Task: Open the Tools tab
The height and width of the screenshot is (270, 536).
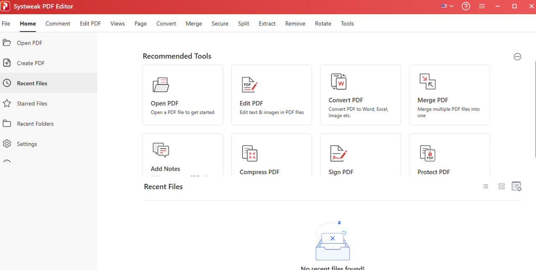Action: [x=347, y=23]
